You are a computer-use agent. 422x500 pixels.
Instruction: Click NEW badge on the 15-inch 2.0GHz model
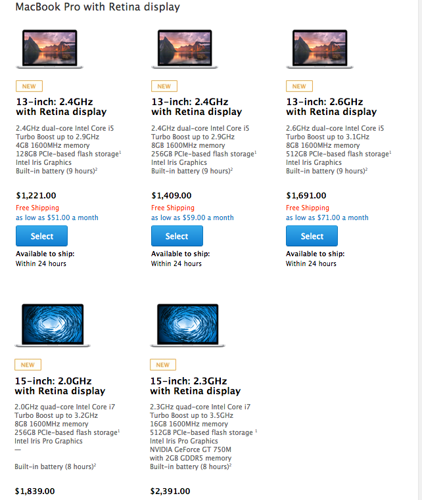(x=28, y=365)
